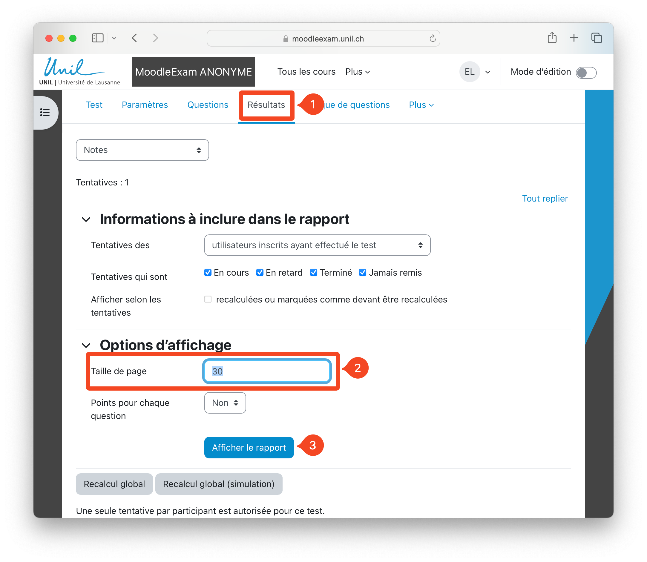Uncheck the Jamais remis checkbox

[x=363, y=273]
